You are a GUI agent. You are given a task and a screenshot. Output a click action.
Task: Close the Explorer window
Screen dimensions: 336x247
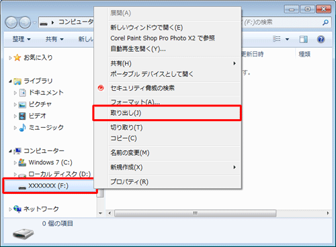point(323,9)
